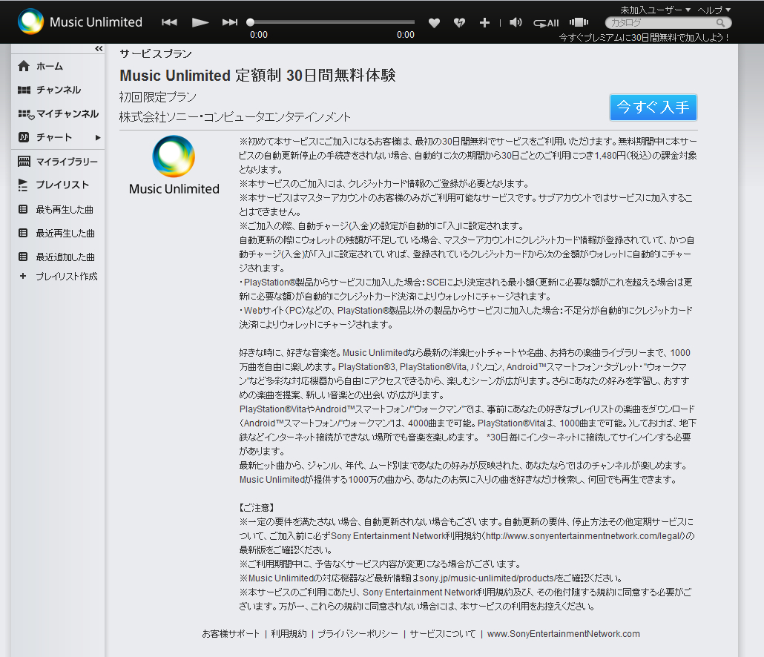Collapse the sidebar with the double chevron
Screen dimensions: 764x657
[99, 49]
